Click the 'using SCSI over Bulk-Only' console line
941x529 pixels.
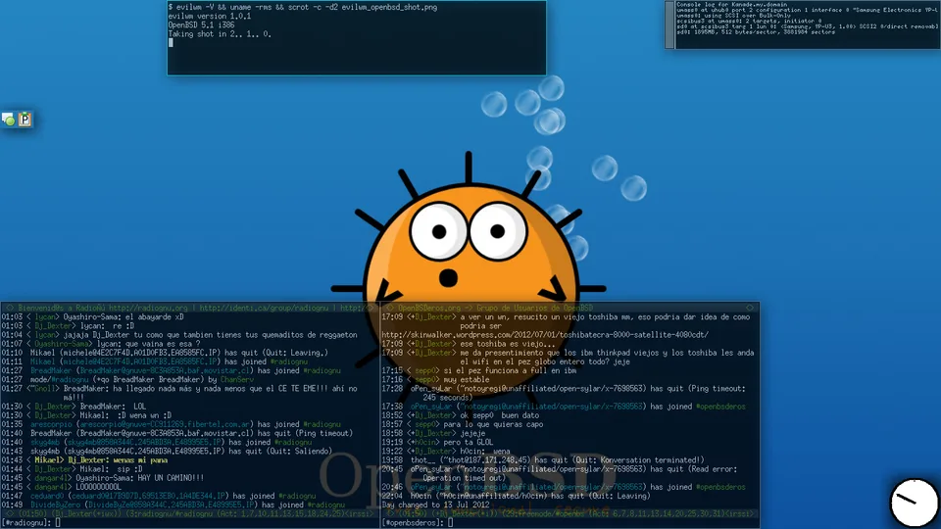tap(733, 15)
